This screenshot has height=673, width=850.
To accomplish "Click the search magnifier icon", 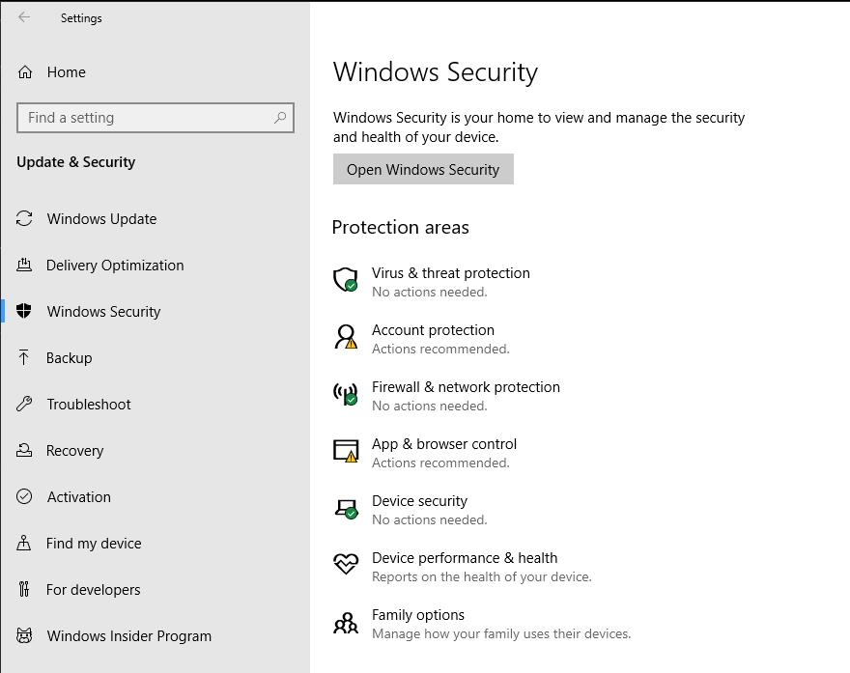I will (280, 118).
